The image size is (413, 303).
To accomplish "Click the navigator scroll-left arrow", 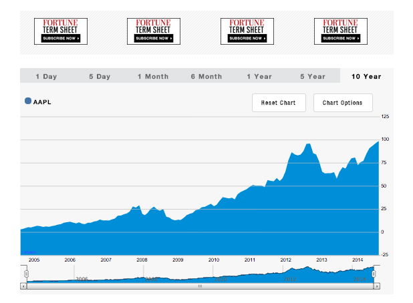I will [23, 286].
